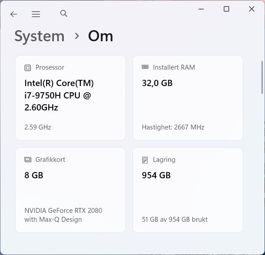Click the Prosessor chip icon

click(x=27, y=68)
